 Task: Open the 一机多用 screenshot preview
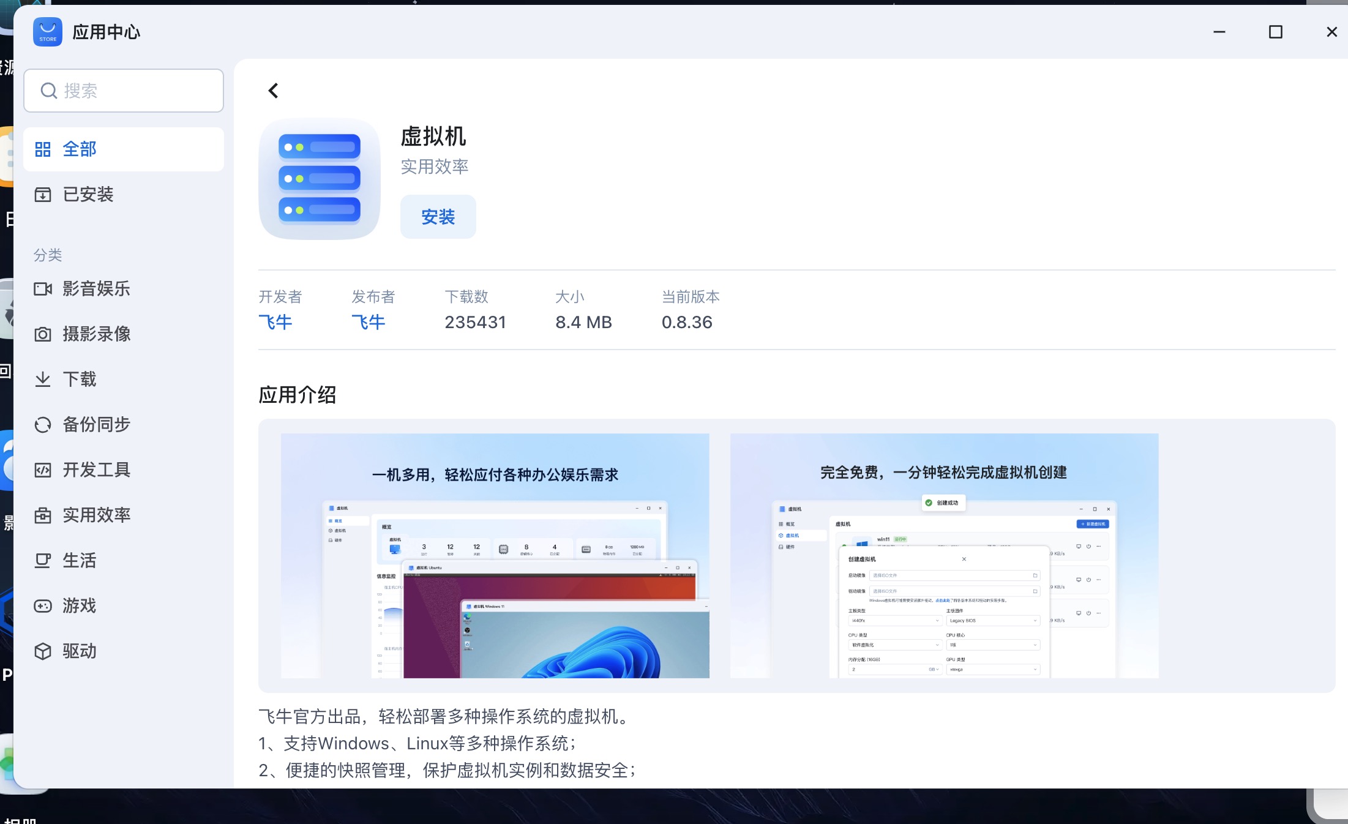click(x=495, y=556)
